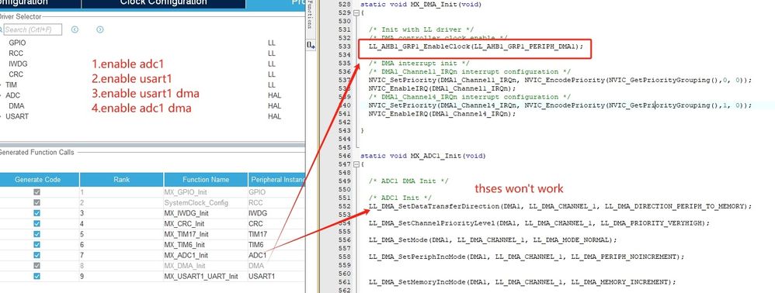Screen dimensions: 775x293
Task: Sort by the Rank column header
Action: tap(122, 180)
